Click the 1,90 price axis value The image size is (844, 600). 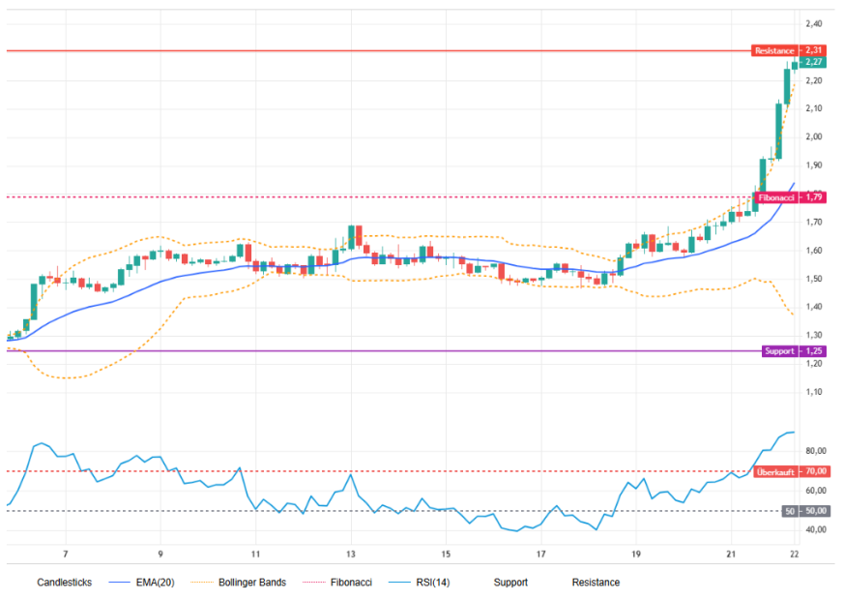click(x=814, y=165)
